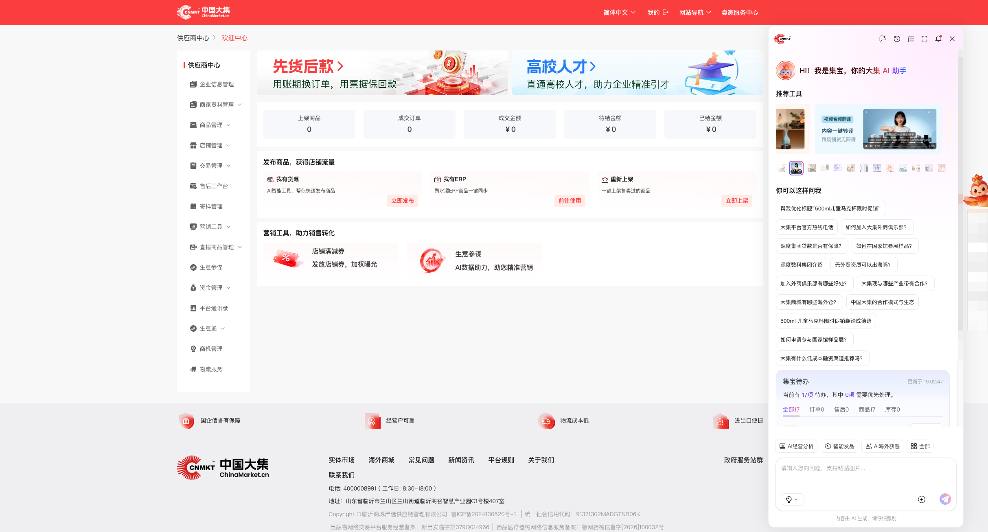
Task: Click the 店铺满减券 coupon icon
Action: (287, 258)
